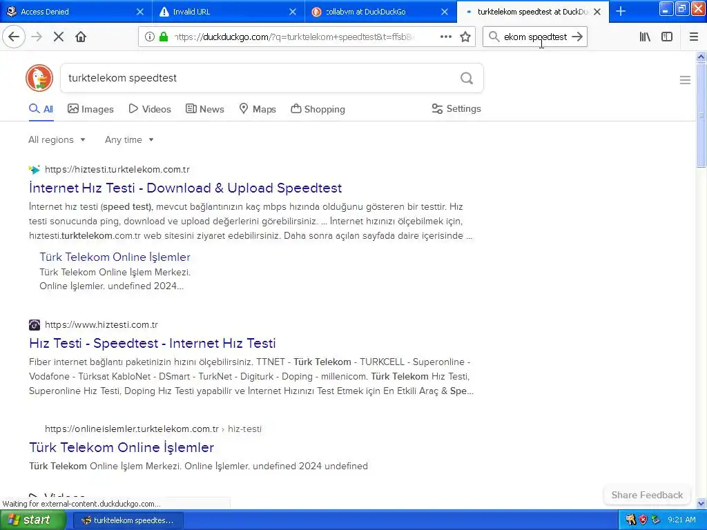
Task: Stop loading the page
Action: click(x=59, y=37)
